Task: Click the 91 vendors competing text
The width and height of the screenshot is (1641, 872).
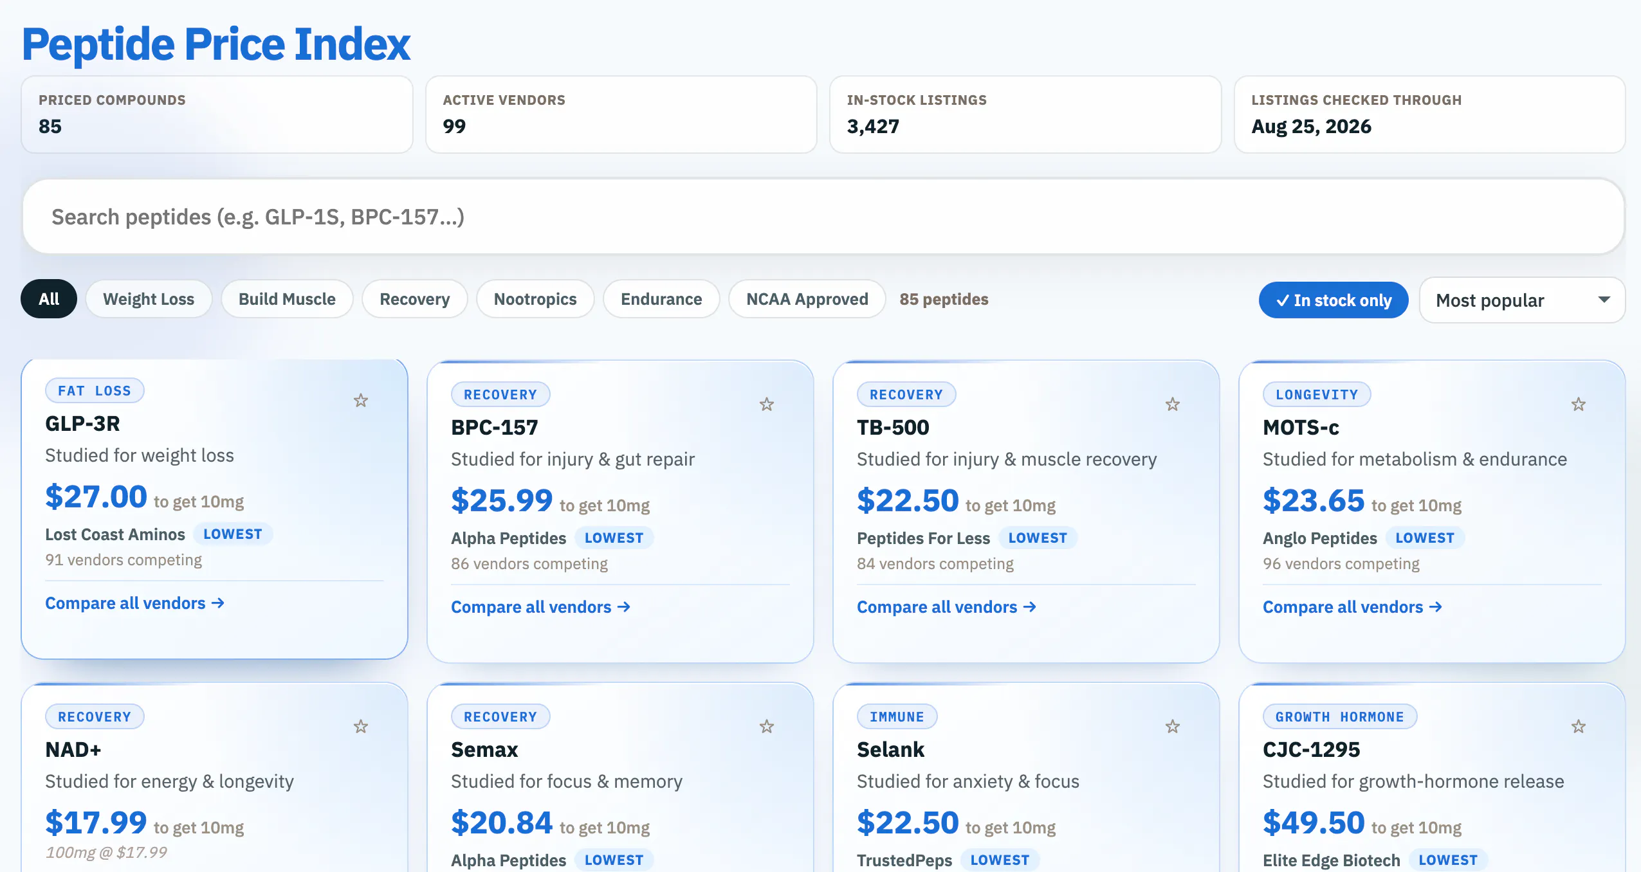Action: 124,560
